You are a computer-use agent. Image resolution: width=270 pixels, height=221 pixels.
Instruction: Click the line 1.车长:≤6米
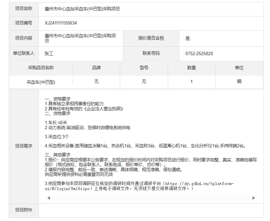(56, 123)
